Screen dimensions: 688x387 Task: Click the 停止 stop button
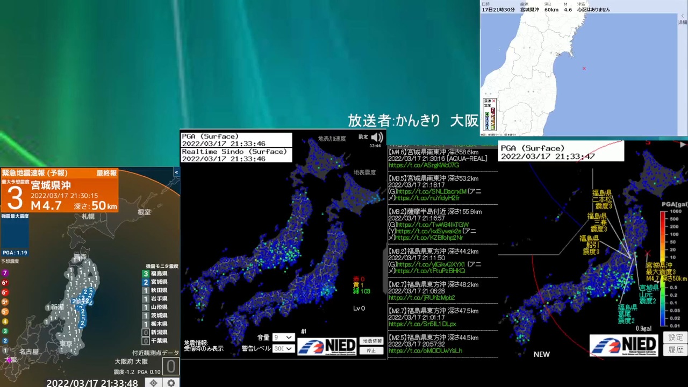click(x=371, y=350)
